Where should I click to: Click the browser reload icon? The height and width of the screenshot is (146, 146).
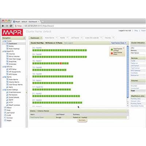pyautogui.click(x=11, y=26)
